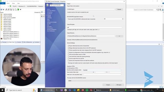The height and width of the screenshot is (92, 164).
Task: Switch to the Bill of Materials tab
Action: point(27,42)
